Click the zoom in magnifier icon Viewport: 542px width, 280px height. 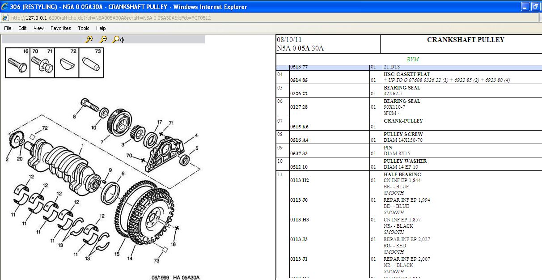coord(89,39)
